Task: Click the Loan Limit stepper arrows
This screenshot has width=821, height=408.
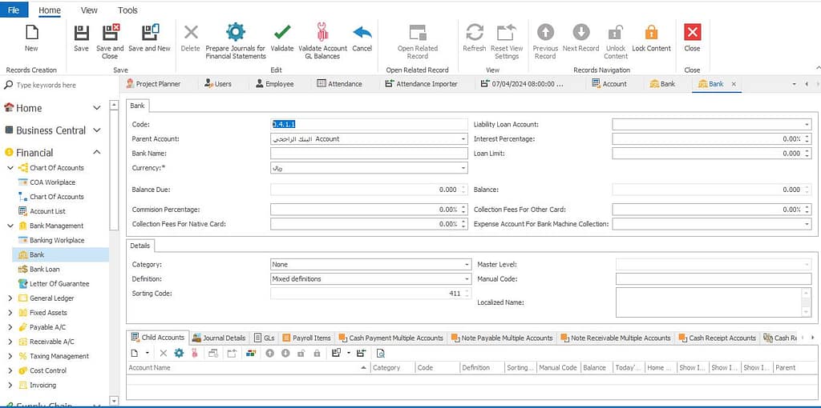Action: coord(807,154)
